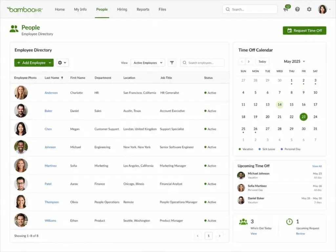Open the My Info tab

click(x=80, y=10)
